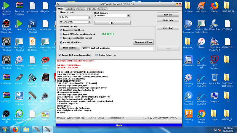Screen dimensions: 237x133
Task: Toggle Reboot after flash checkbox
Action: click(61, 42)
